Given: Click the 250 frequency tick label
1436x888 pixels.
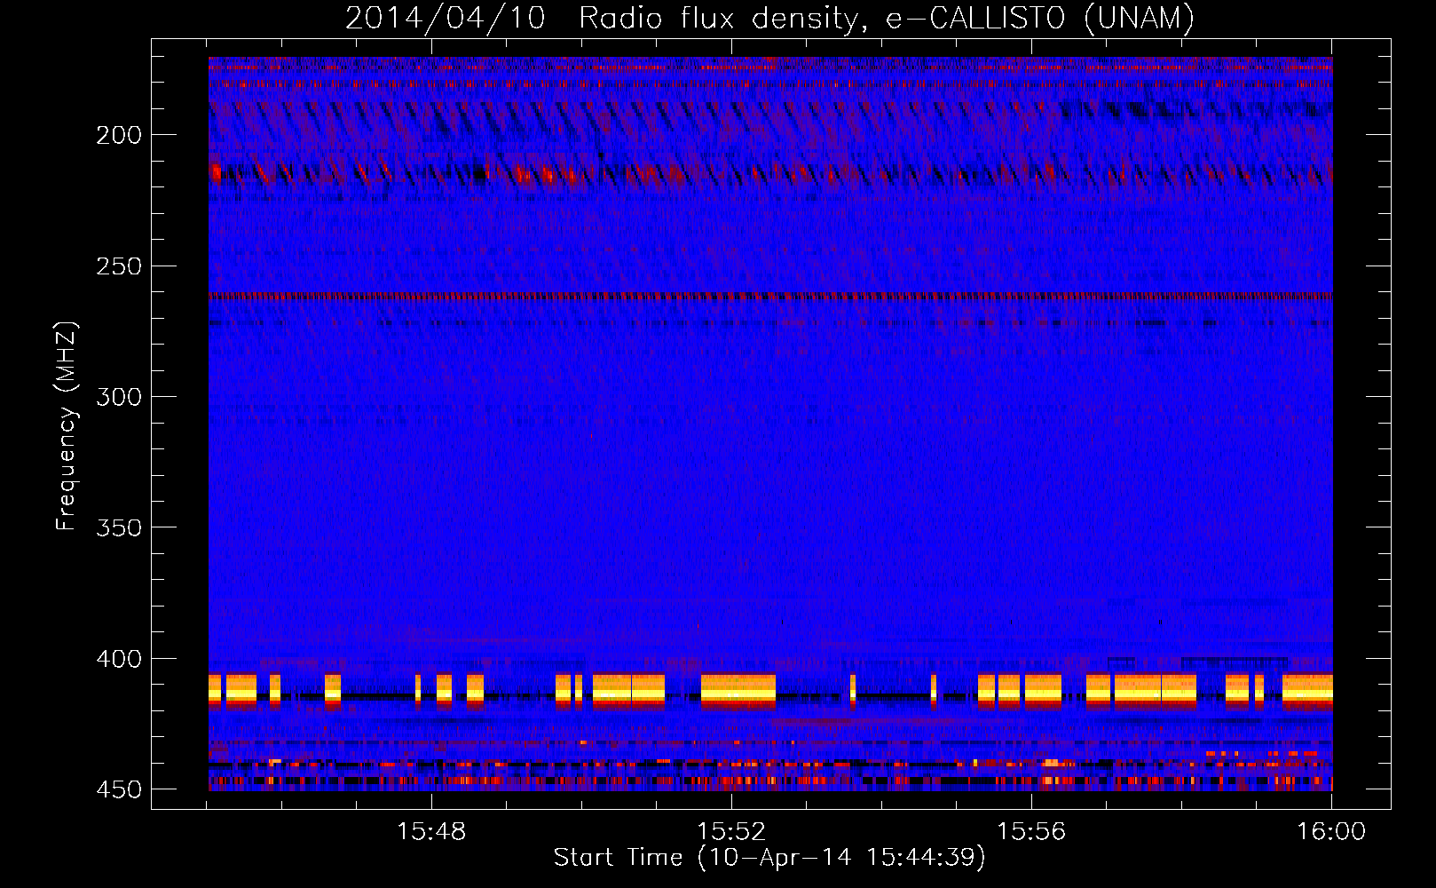Looking at the screenshot, I should (119, 266).
